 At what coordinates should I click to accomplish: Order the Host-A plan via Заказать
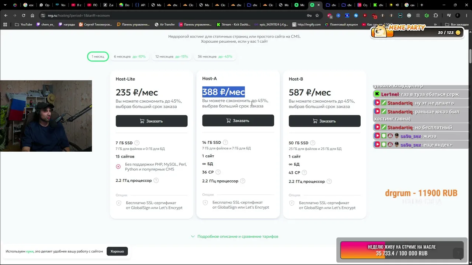tap(238, 121)
